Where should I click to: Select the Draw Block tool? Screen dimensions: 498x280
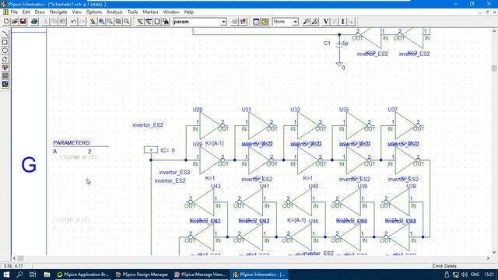[157, 22]
